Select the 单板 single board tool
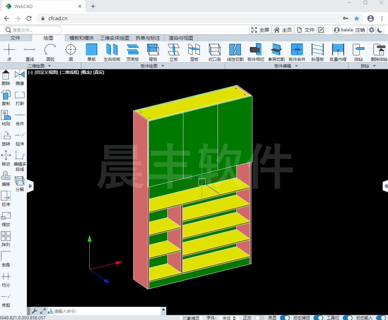The width and height of the screenshot is (388, 320). (x=91, y=52)
